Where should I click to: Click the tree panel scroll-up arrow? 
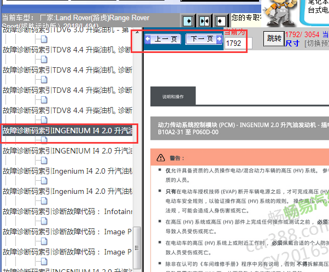coord(137,32)
